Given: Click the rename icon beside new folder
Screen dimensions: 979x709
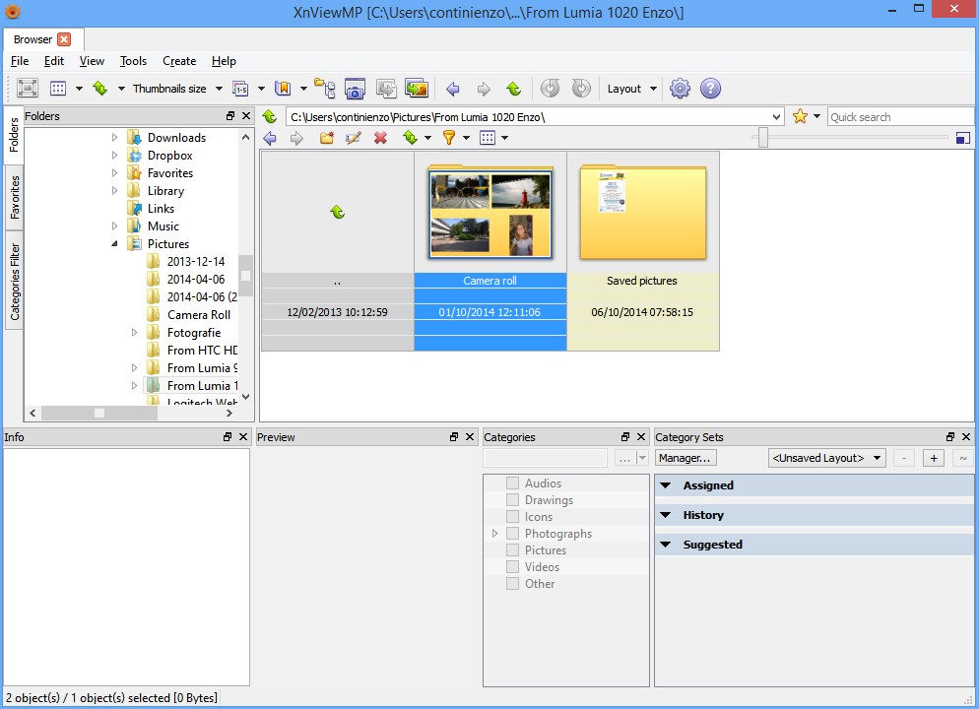Looking at the screenshot, I should tap(354, 138).
